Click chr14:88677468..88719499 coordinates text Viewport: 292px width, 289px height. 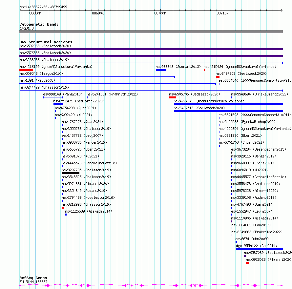pos(43,7)
